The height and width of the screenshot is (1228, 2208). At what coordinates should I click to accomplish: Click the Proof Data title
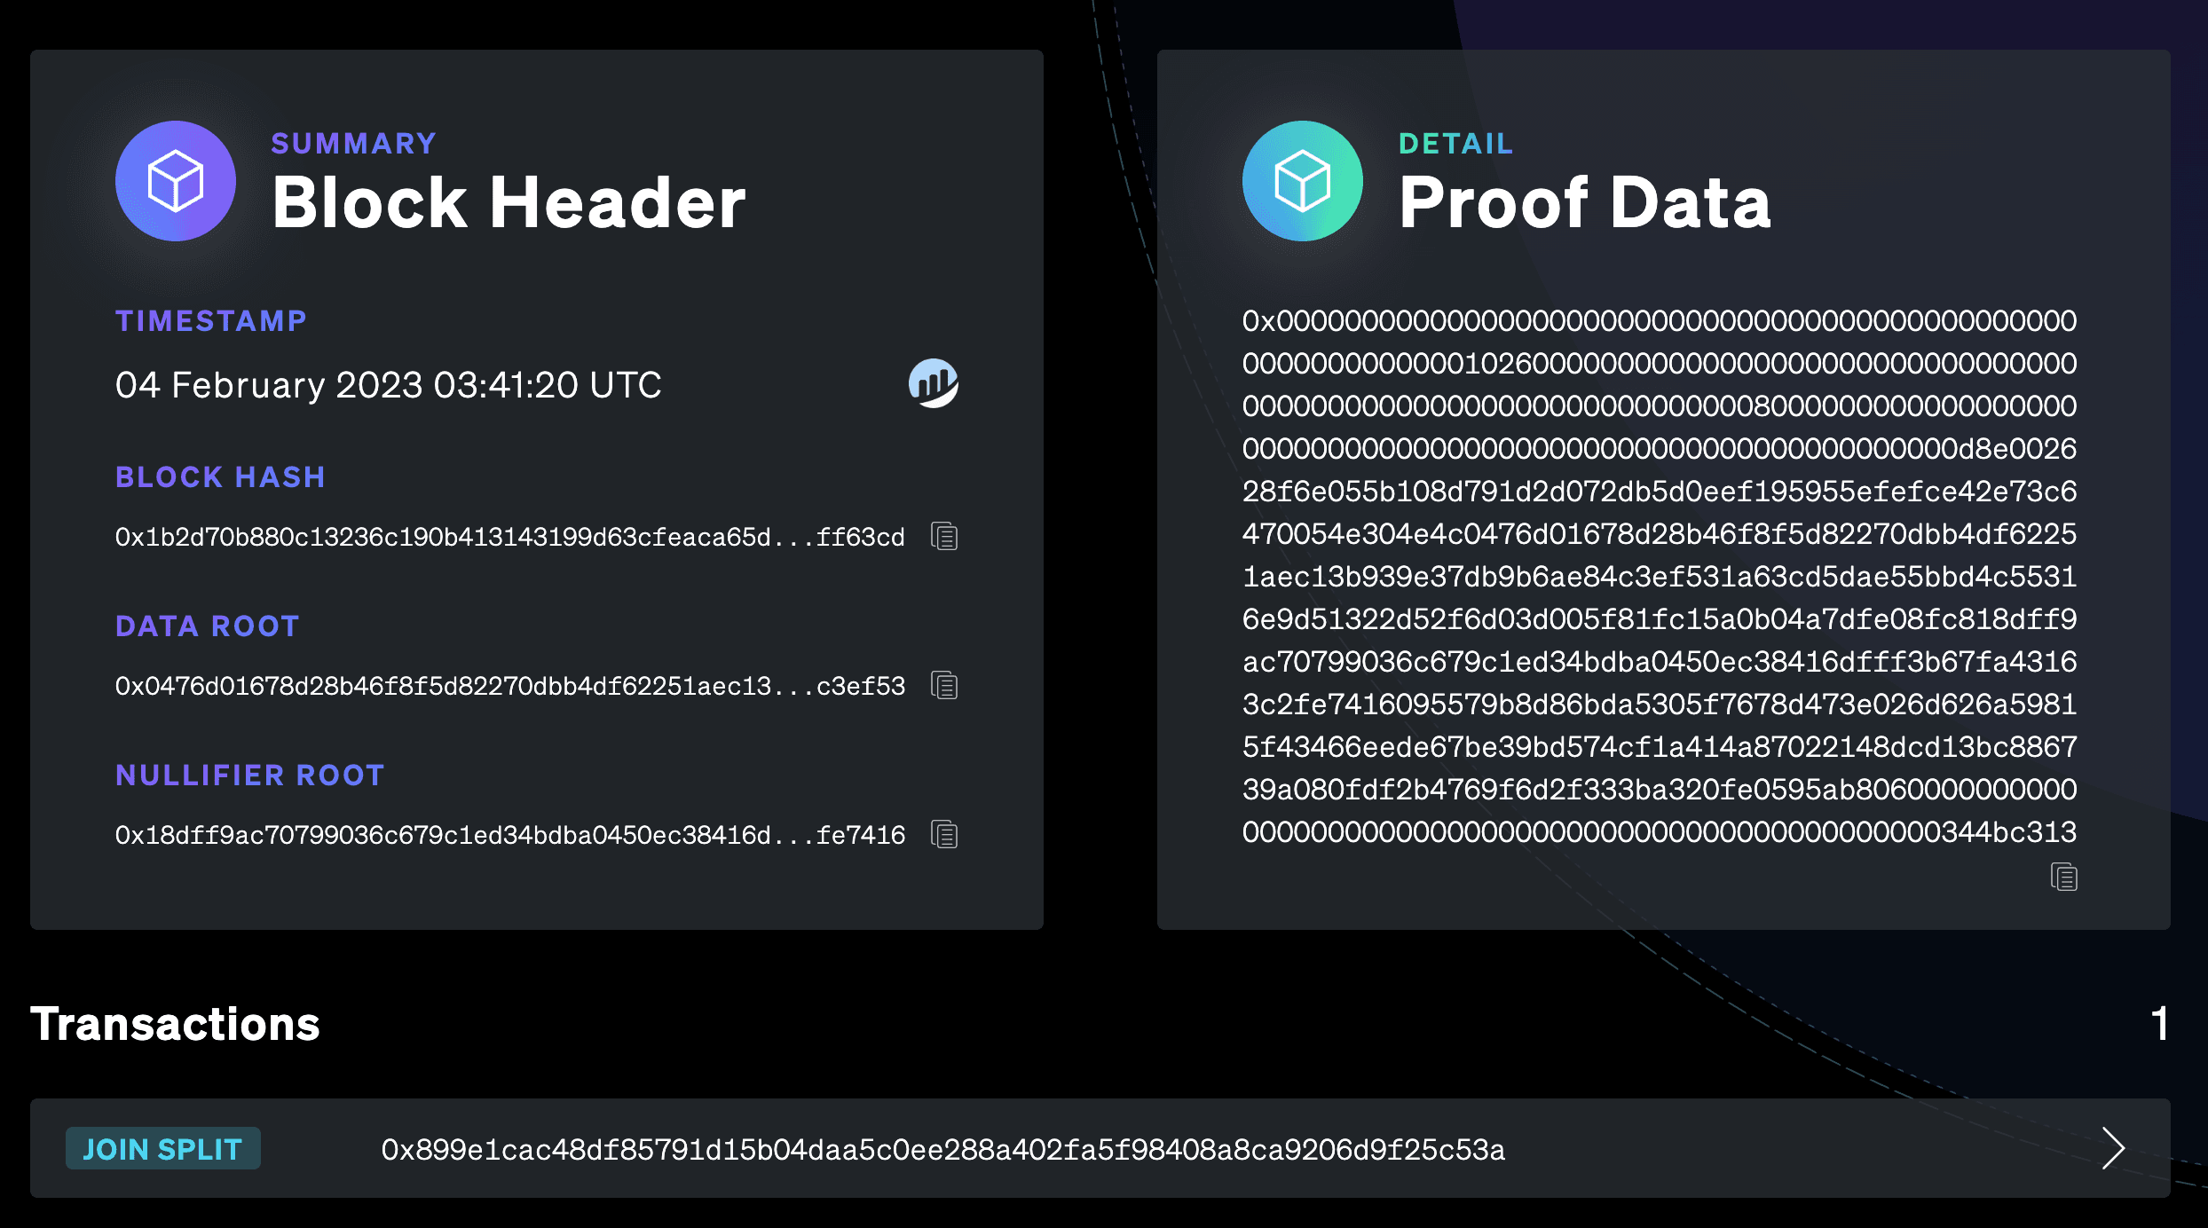click(1584, 202)
